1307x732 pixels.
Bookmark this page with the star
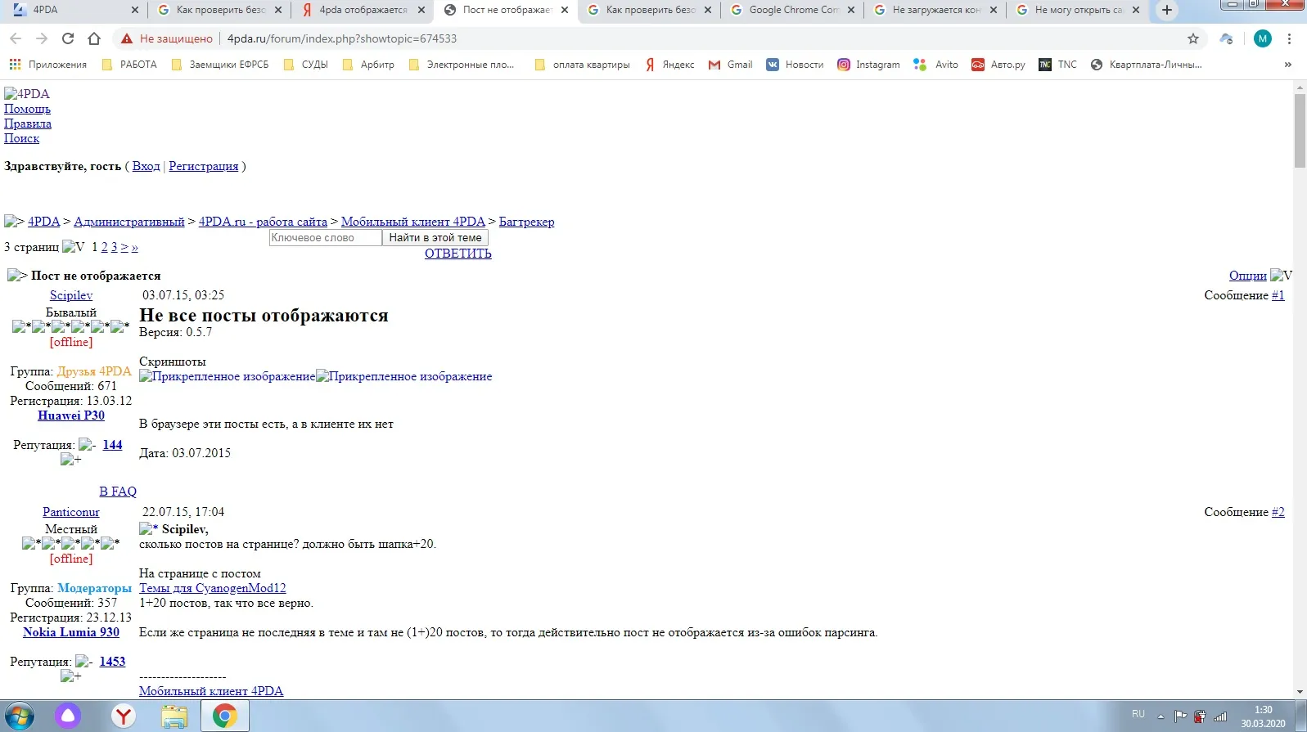pos(1193,38)
